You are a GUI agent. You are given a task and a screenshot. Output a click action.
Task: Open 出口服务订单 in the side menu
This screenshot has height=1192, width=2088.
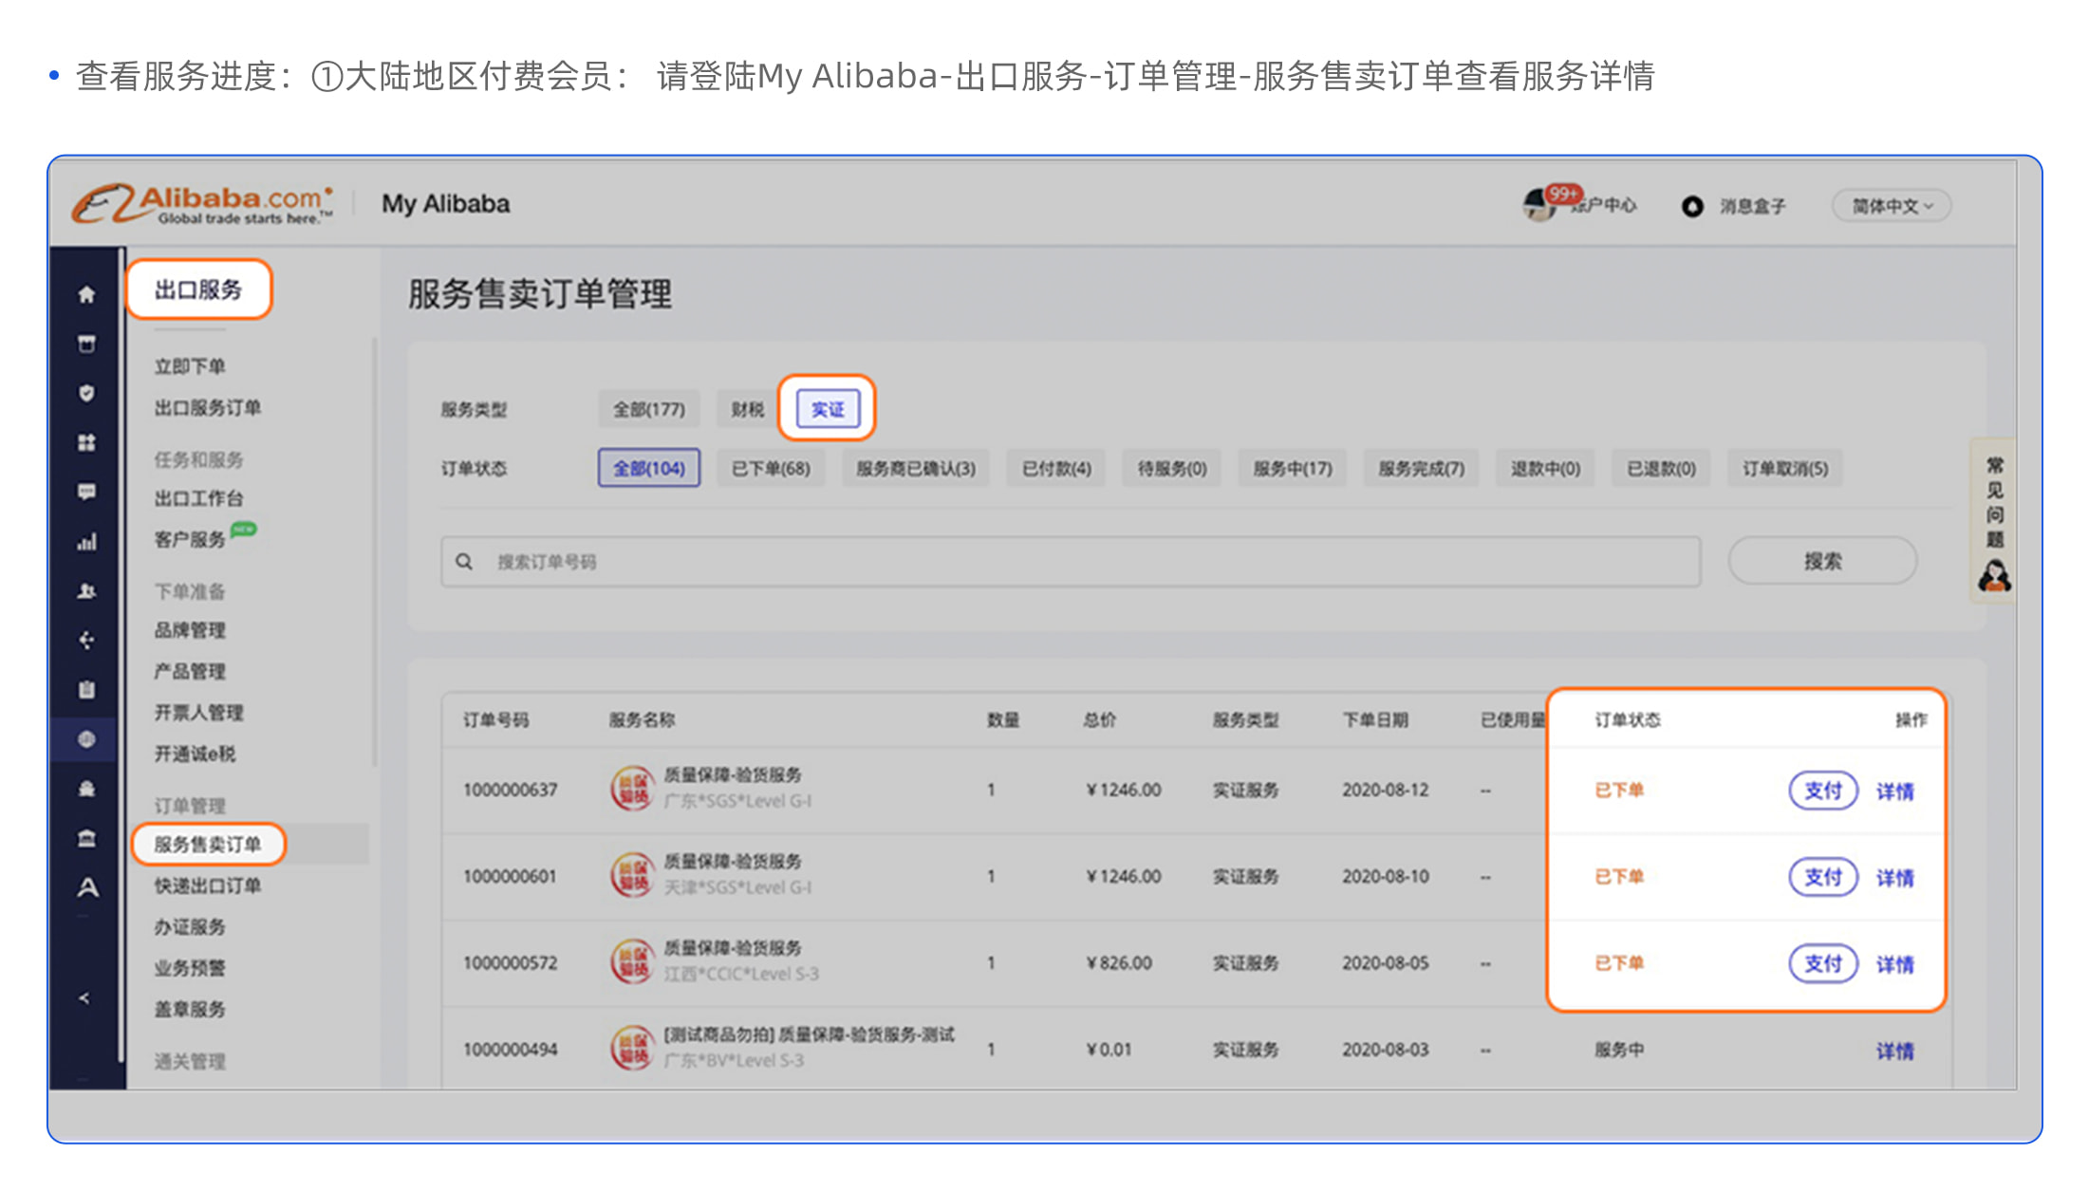tap(207, 407)
